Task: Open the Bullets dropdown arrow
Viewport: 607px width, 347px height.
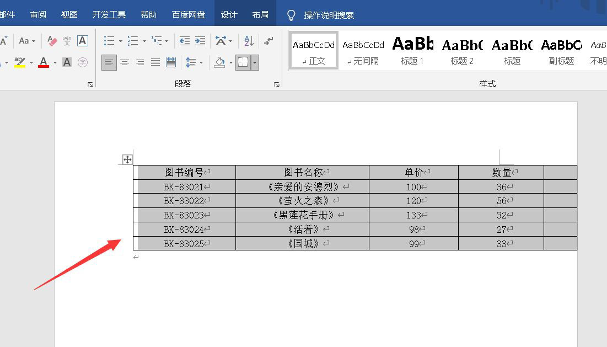Action: 120,41
